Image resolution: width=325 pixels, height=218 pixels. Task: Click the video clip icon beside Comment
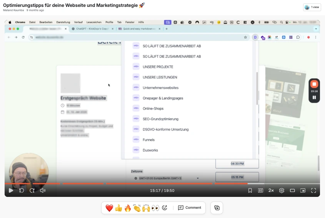click(x=217, y=208)
